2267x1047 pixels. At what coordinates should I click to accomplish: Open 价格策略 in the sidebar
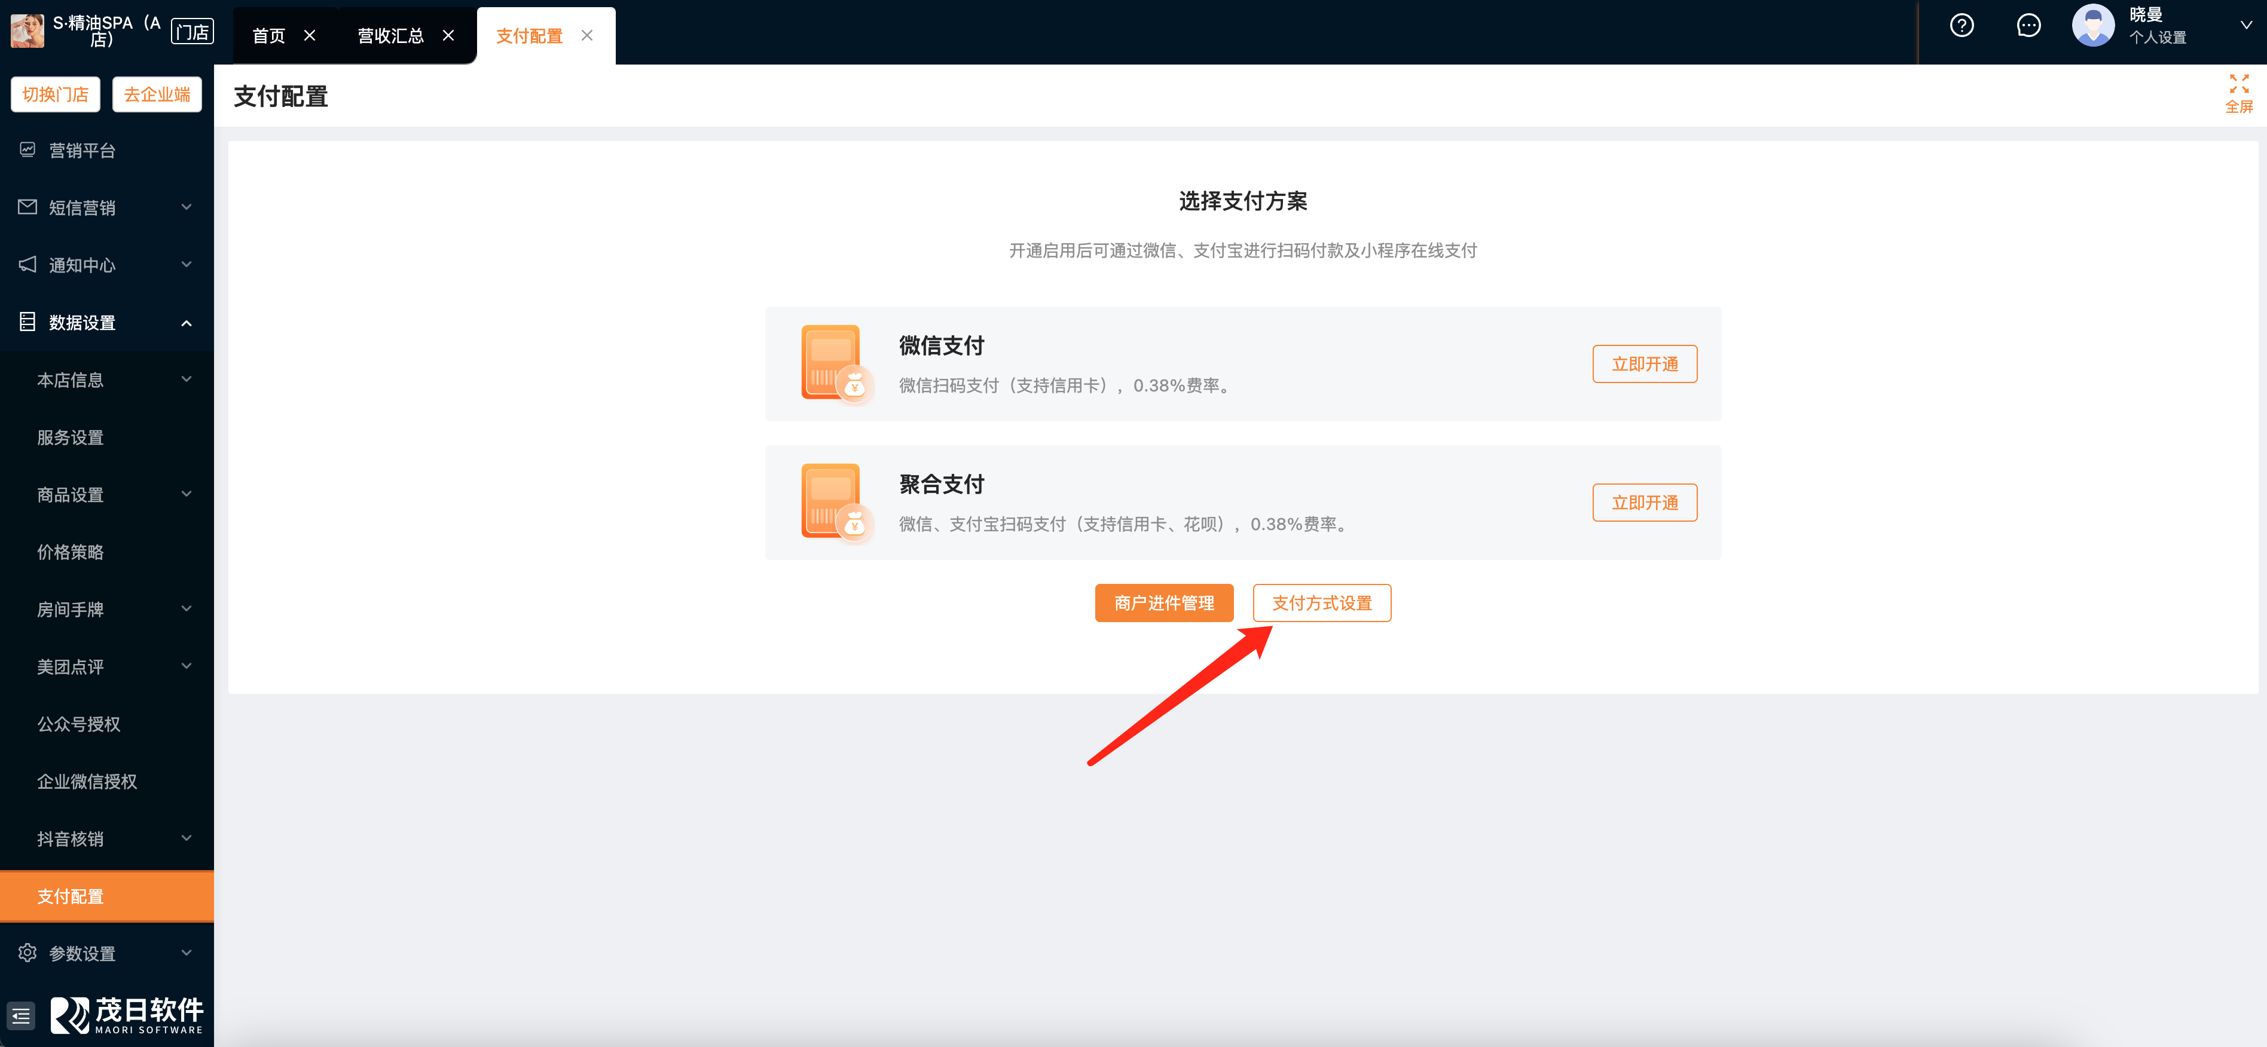(71, 552)
